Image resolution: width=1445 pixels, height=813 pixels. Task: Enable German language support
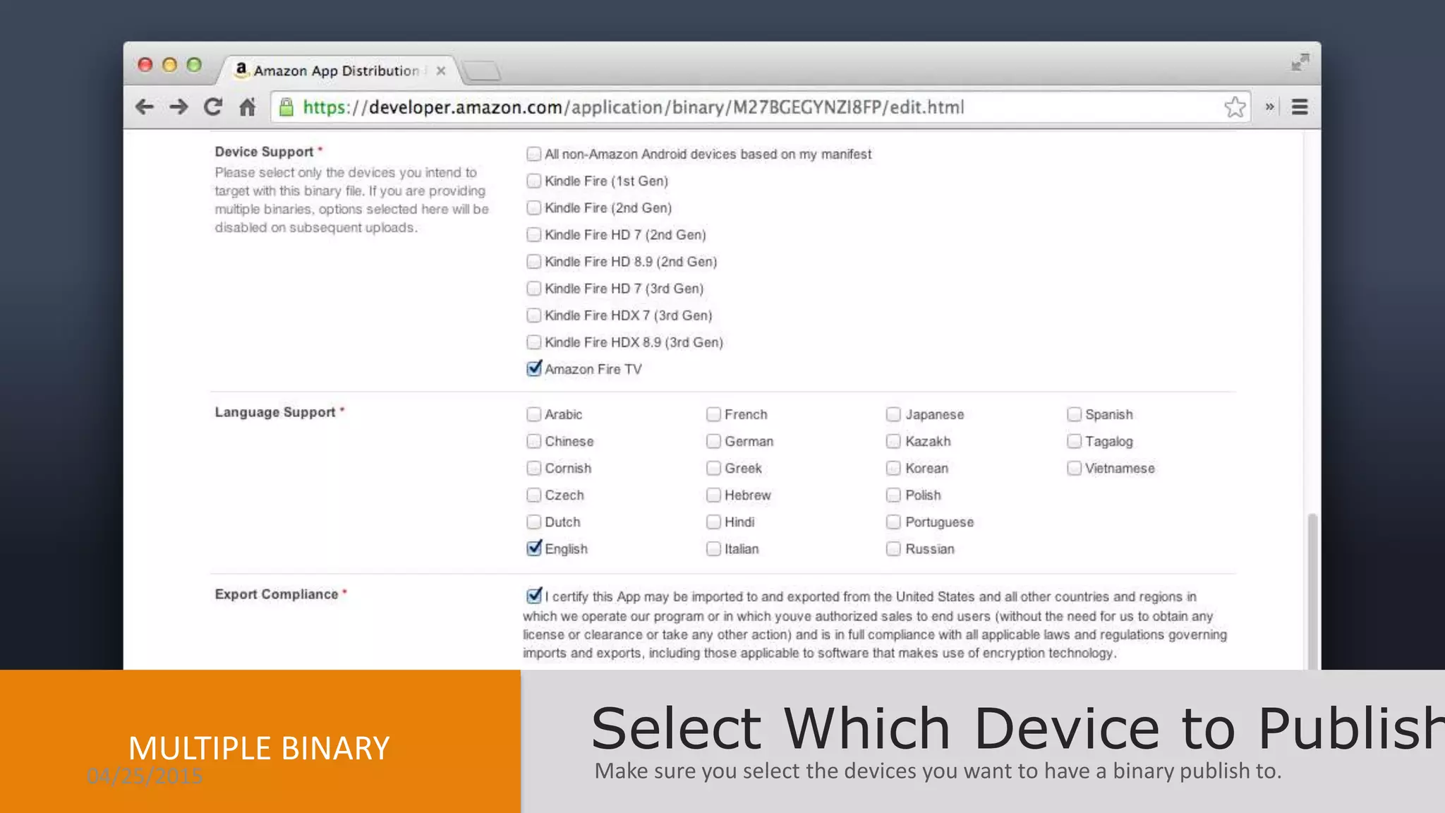[713, 441]
